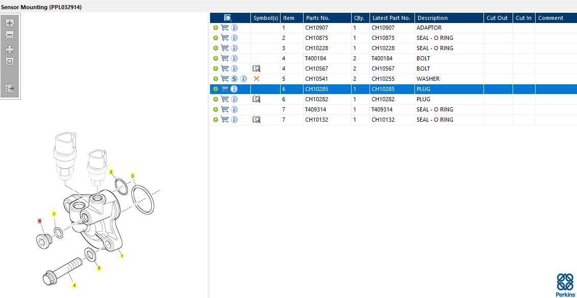Image resolution: width=577 pixels, height=298 pixels.
Task: Open book-magnifier symbol on CH10282 row
Action: [257, 99]
